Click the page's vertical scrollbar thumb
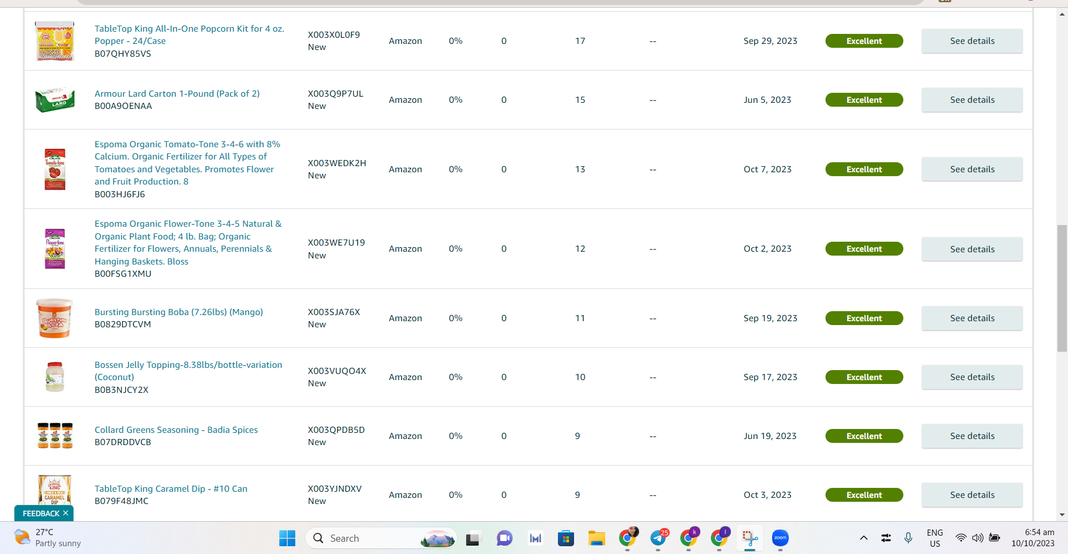Image resolution: width=1068 pixels, height=554 pixels. [x=1062, y=288]
